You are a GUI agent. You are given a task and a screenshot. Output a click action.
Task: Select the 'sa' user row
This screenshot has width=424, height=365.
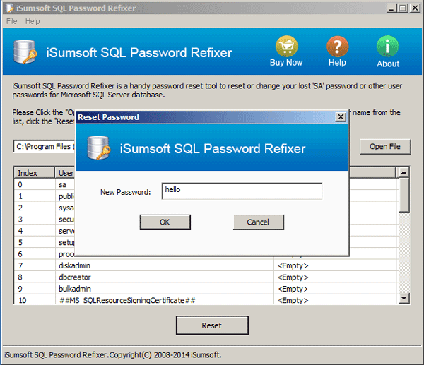click(45, 184)
